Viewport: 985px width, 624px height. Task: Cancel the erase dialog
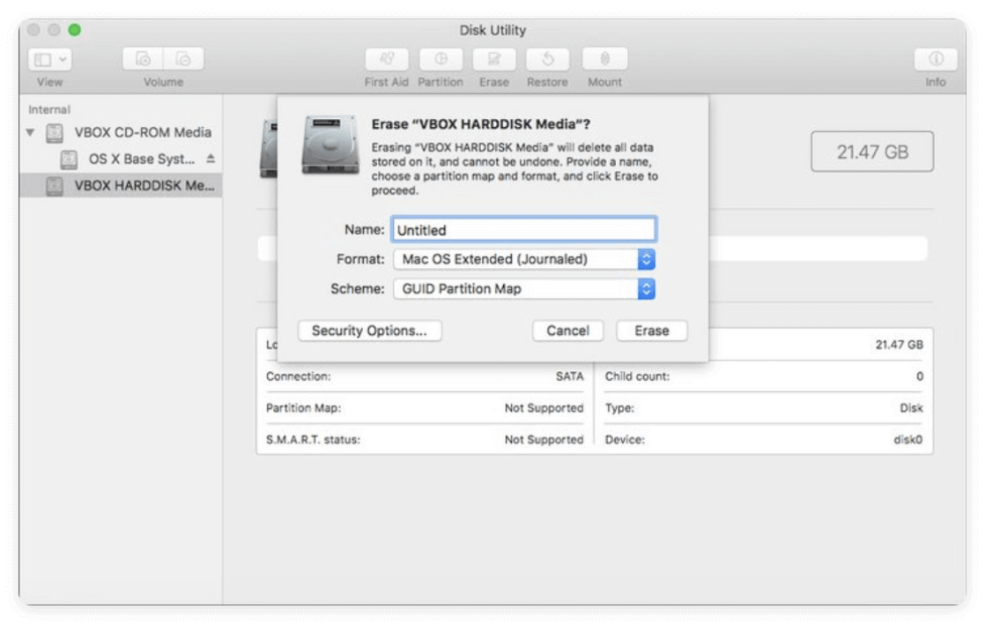pyautogui.click(x=567, y=331)
